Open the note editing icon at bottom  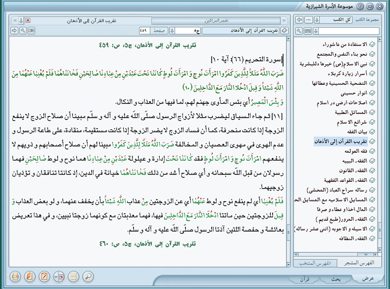45,277
